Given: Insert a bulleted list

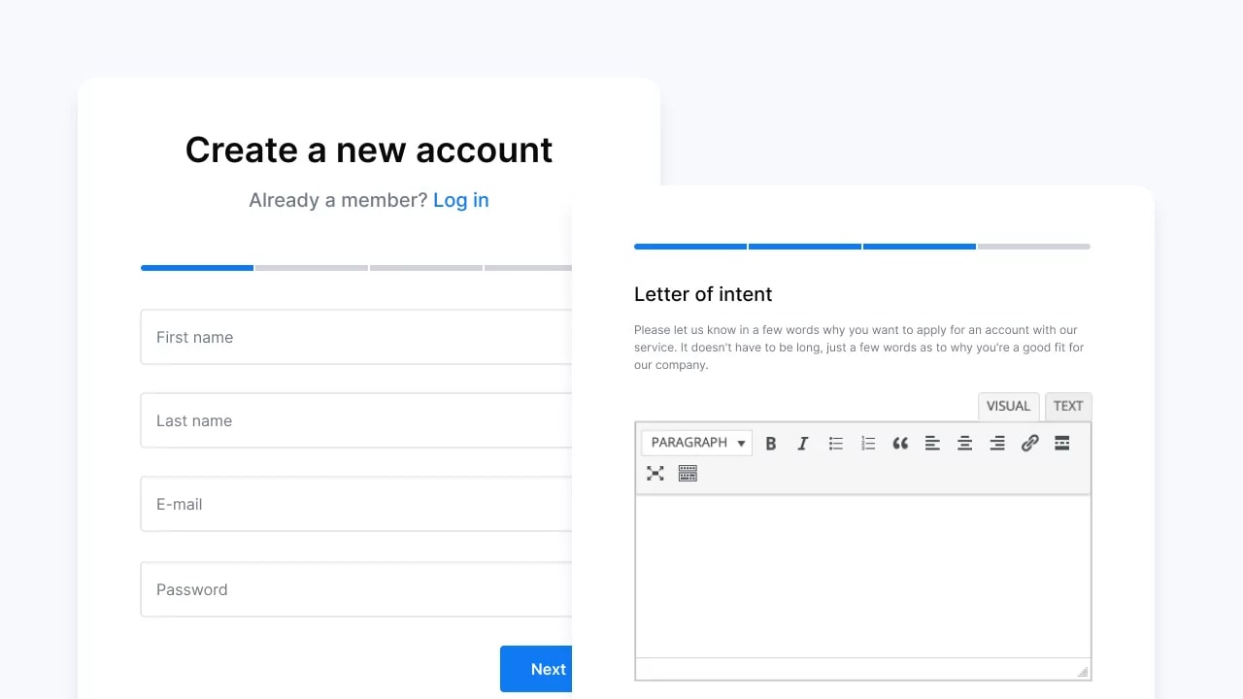Looking at the screenshot, I should tap(835, 444).
